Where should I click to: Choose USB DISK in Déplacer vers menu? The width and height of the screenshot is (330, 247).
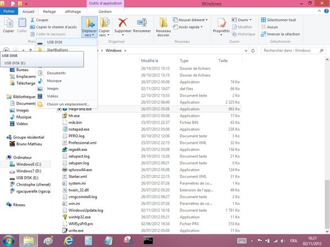67,42
